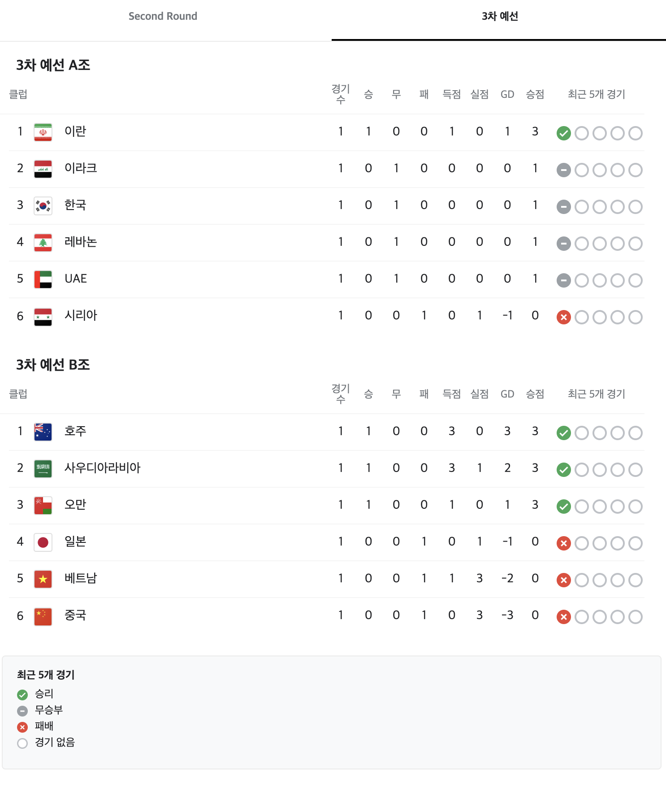The image size is (666, 804).
Task: Switch to the Second Round tab
Action: coord(163,16)
